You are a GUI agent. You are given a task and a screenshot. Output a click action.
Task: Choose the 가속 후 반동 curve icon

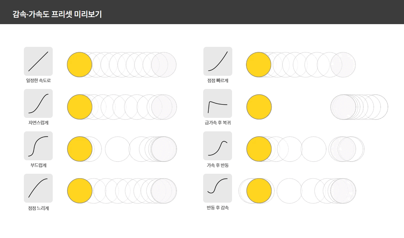tap(218, 146)
